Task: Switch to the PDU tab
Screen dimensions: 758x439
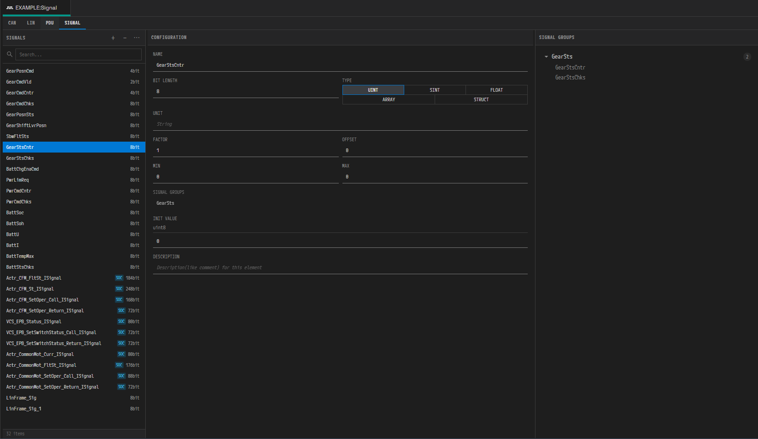Action: tap(50, 23)
